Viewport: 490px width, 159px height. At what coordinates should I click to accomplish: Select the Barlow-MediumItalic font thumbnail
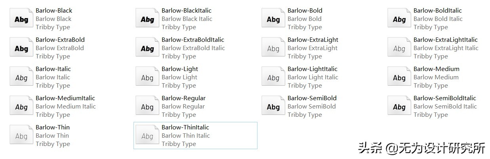[x=21, y=107]
